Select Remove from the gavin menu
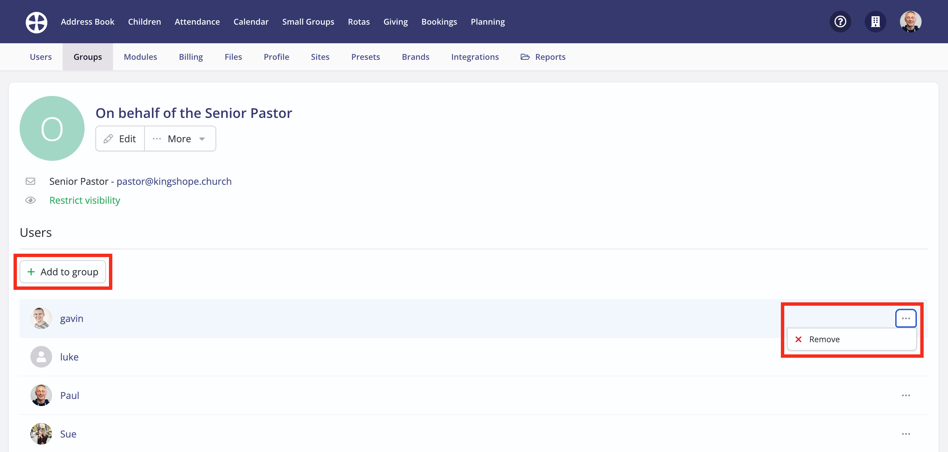The image size is (948, 452). pos(852,339)
